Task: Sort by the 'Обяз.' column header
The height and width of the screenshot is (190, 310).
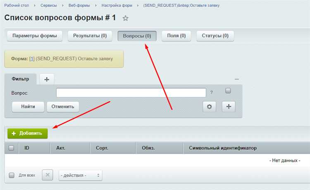Action: [x=160, y=148]
